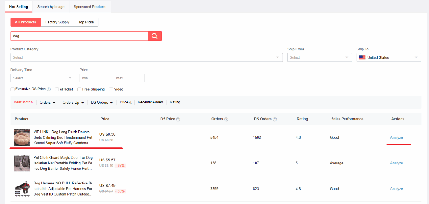Open the Sponsored Products tab

pos(90,7)
